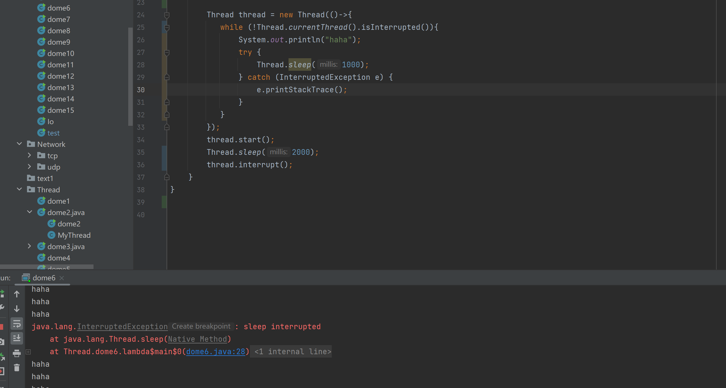Collapse the Network folder

(19, 144)
